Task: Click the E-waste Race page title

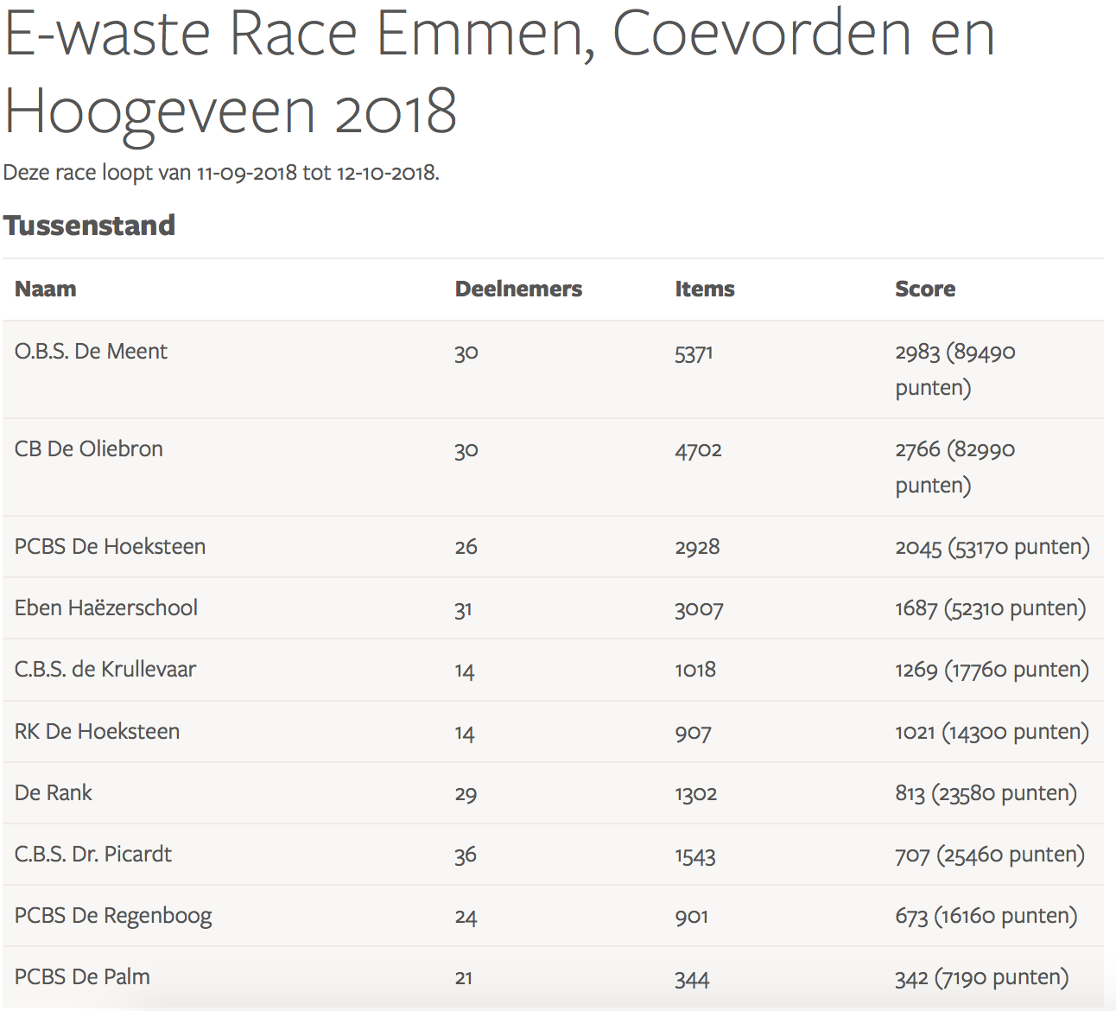Action: pyautogui.click(x=499, y=73)
